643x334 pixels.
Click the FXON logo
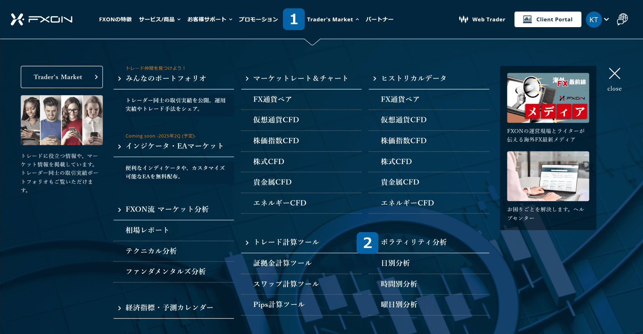(41, 19)
